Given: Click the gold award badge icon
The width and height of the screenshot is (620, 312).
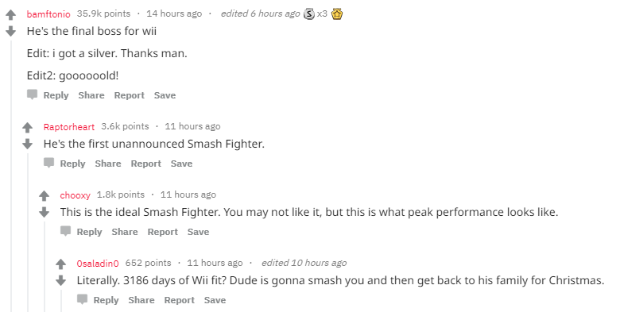Looking at the screenshot, I should click(337, 14).
